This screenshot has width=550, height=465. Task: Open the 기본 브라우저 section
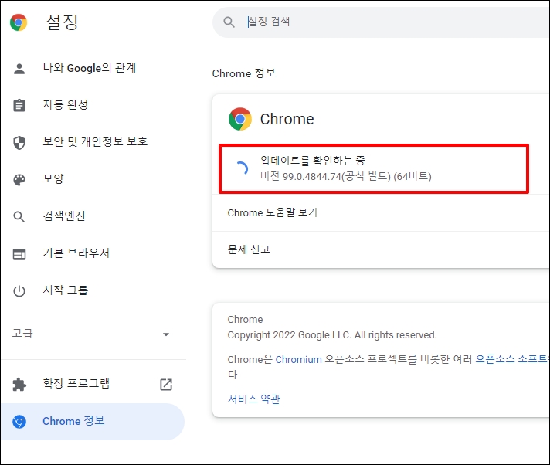coord(76,253)
